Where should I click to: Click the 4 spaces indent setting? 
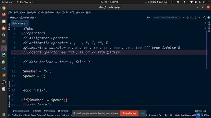click(x=153, y=115)
